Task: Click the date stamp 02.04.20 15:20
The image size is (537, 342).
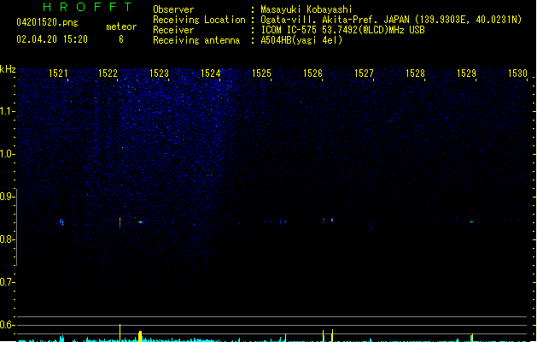Action: (x=52, y=39)
